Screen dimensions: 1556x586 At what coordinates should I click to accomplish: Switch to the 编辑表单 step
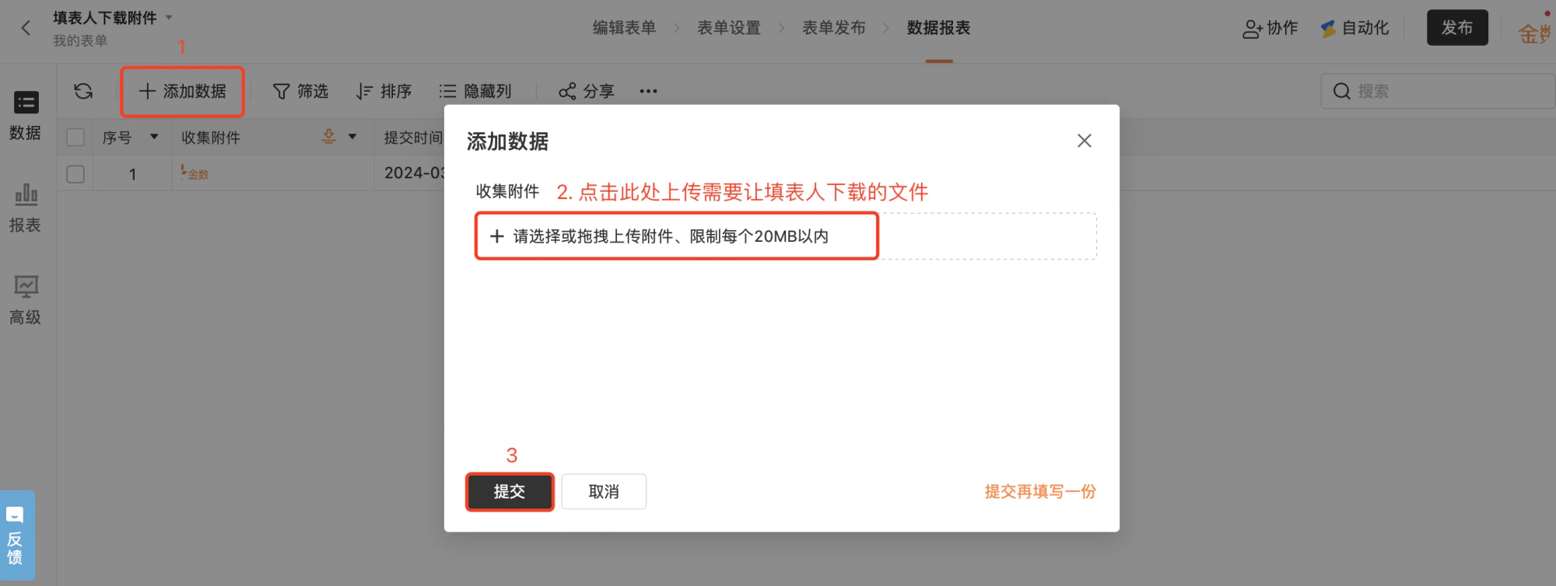pyautogui.click(x=624, y=28)
